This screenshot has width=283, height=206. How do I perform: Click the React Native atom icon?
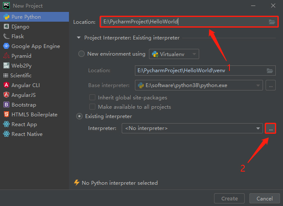6,134
